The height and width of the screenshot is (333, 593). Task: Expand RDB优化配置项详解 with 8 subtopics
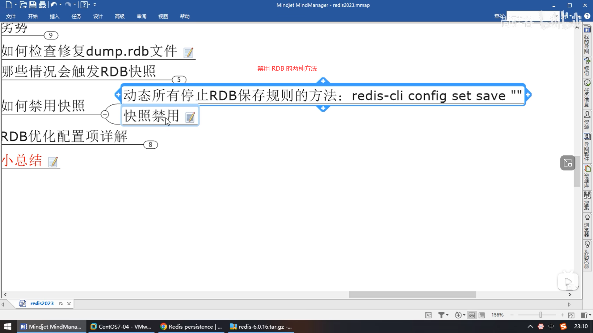tap(150, 145)
